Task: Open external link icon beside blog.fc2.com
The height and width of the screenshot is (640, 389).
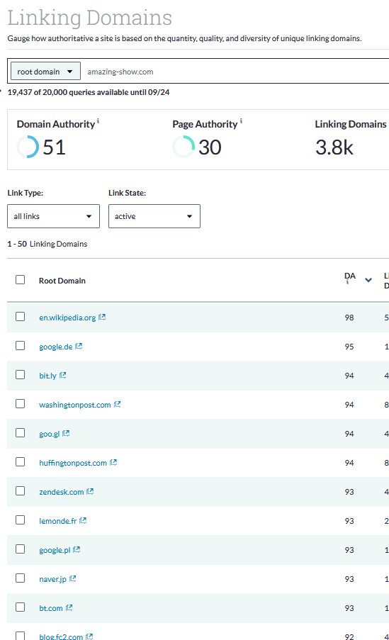Action: (89, 636)
